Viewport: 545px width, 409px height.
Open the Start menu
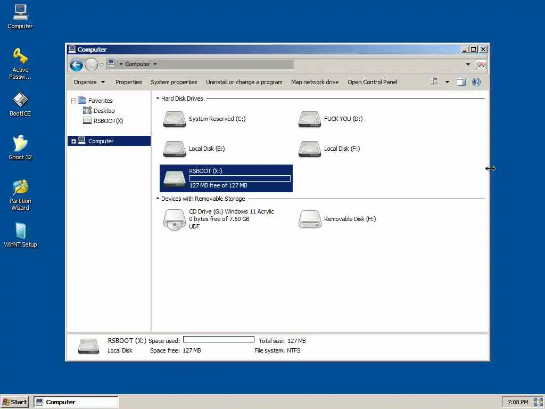coord(14,402)
